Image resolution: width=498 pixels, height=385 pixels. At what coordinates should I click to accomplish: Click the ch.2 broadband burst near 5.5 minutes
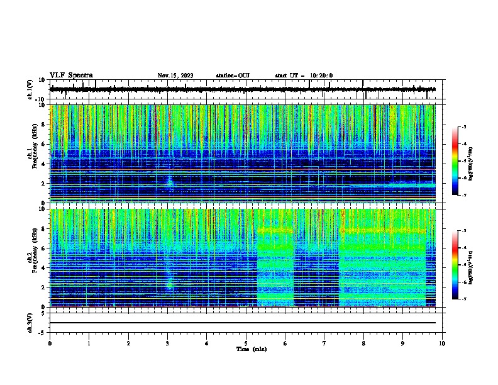tap(275, 258)
